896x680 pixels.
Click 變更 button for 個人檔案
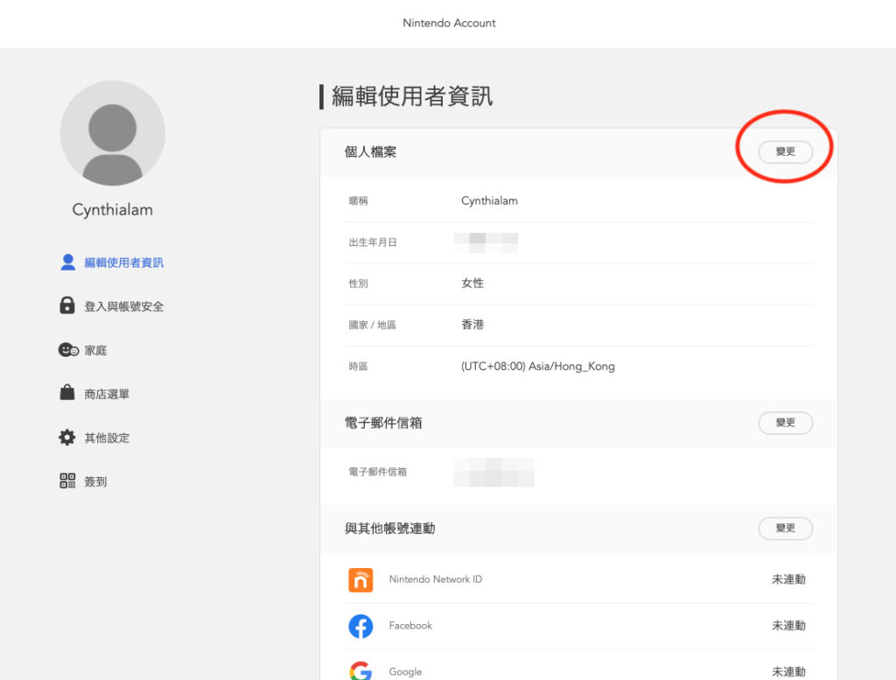(x=785, y=151)
